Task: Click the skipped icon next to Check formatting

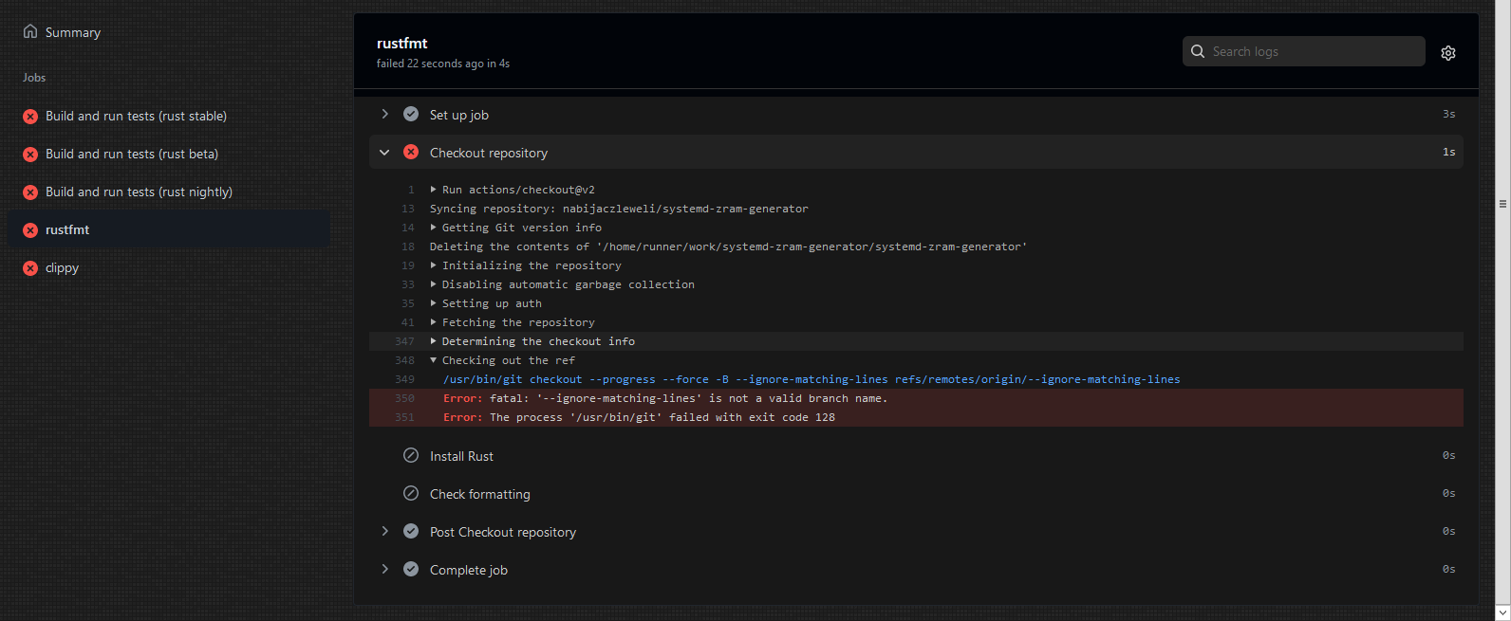Action: click(x=411, y=493)
